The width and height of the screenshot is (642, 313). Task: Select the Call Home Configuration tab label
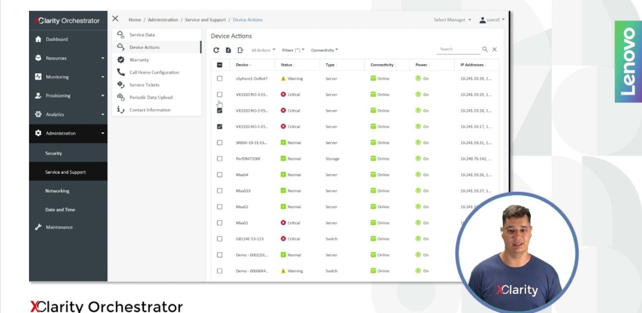154,72
